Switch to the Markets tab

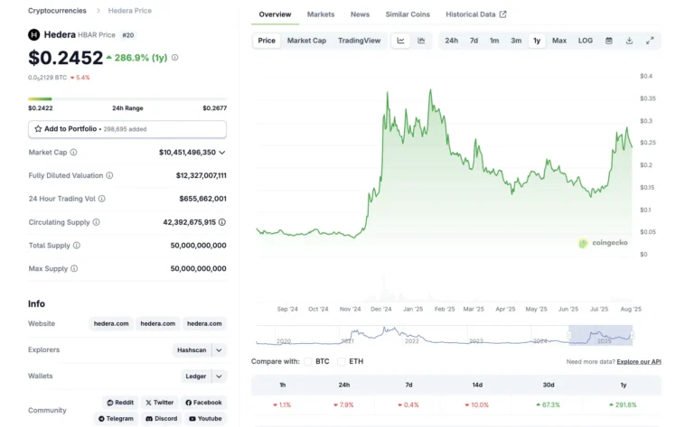(x=320, y=14)
